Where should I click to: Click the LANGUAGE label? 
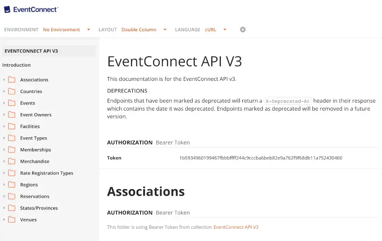[x=188, y=30]
